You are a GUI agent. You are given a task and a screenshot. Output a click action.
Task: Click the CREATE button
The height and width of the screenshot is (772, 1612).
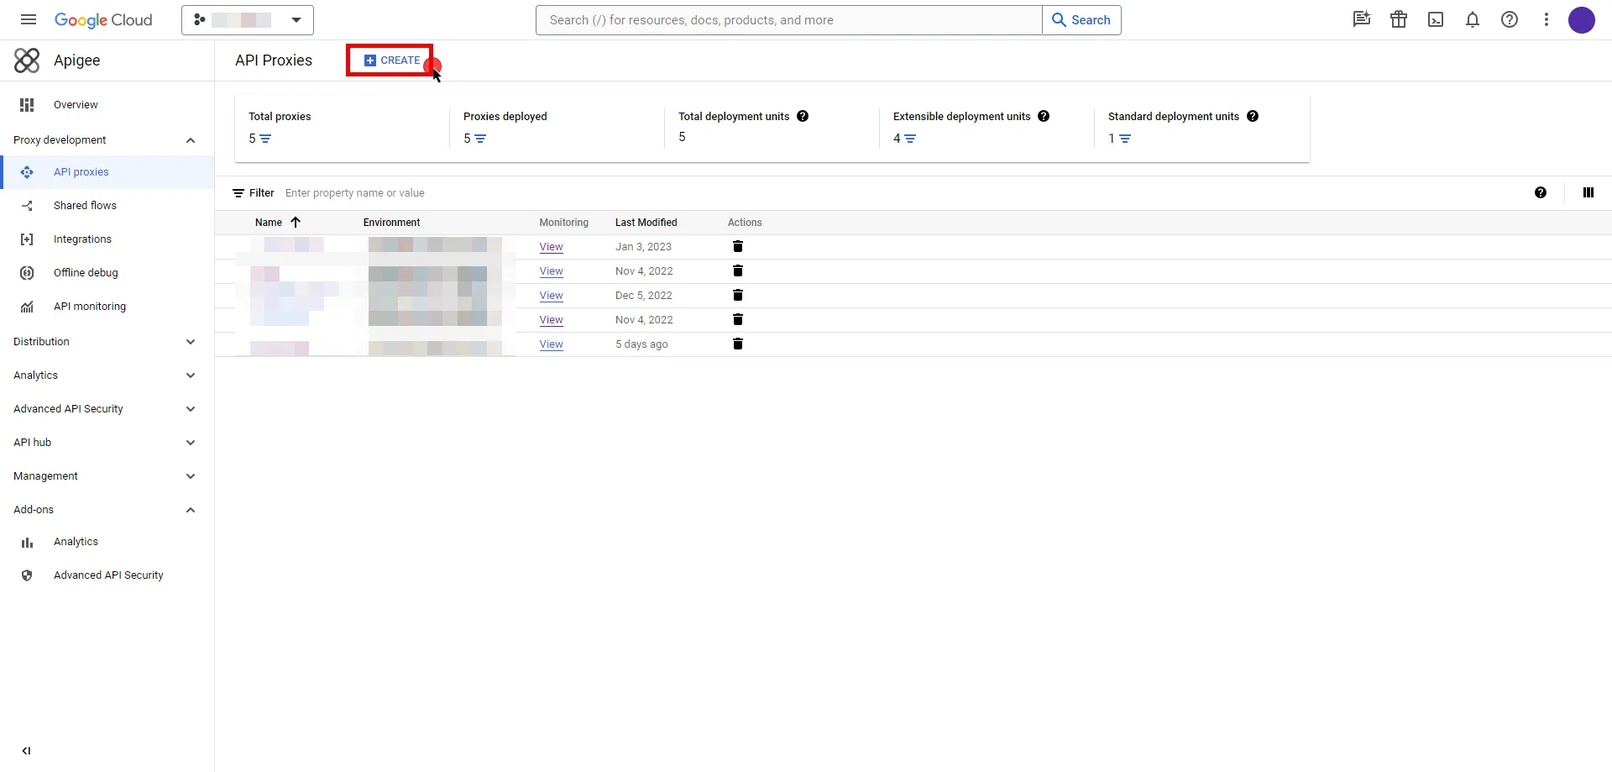(x=390, y=60)
